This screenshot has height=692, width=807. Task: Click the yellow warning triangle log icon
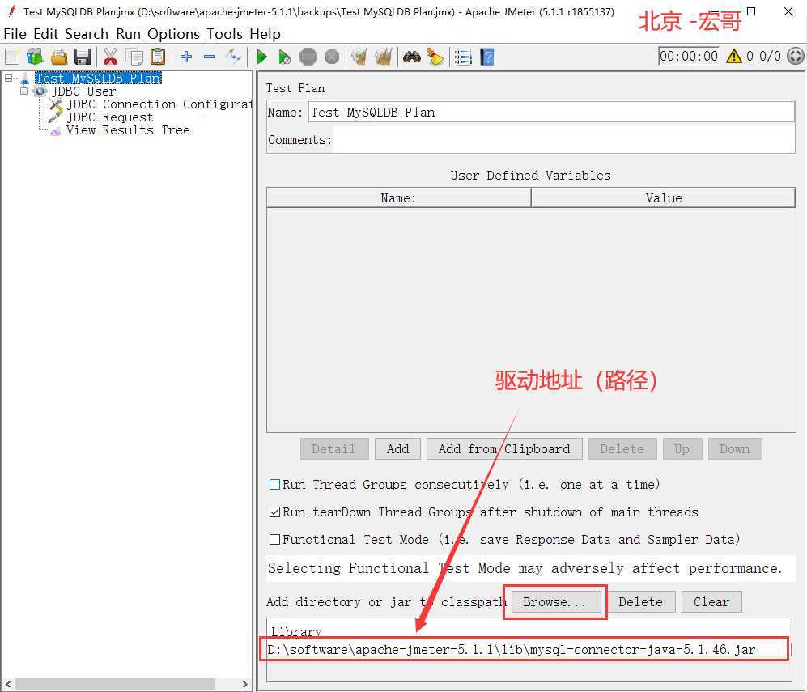[734, 56]
